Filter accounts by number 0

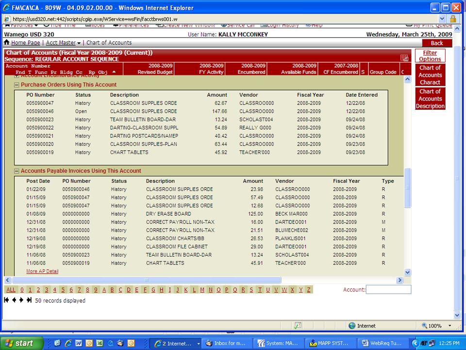point(22,290)
